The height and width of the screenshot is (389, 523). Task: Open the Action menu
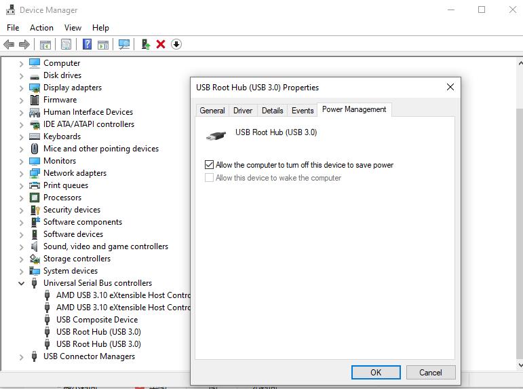click(x=41, y=28)
